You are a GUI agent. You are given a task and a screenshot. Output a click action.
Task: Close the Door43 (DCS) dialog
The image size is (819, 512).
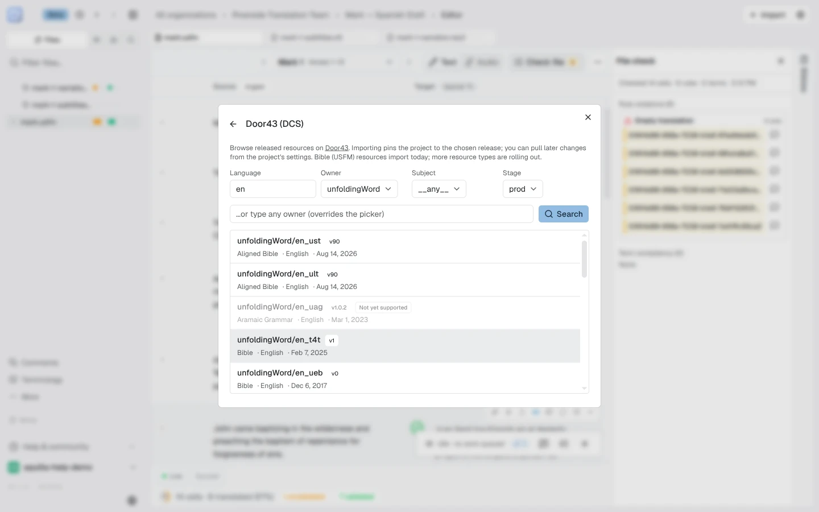pyautogui.click(x=588, y=117)
